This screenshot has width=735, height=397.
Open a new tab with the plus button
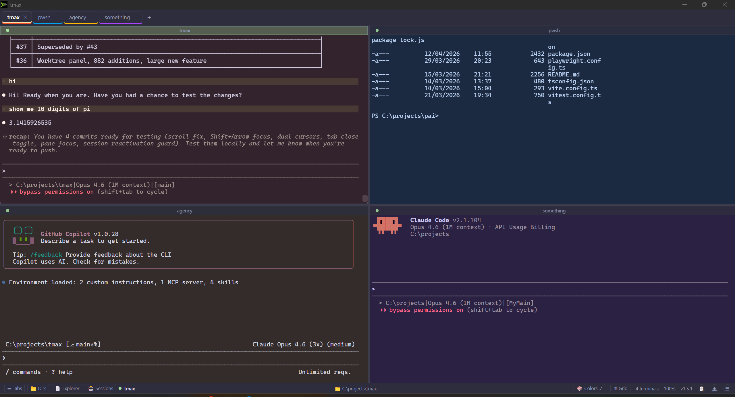click(x=149, y=18)
